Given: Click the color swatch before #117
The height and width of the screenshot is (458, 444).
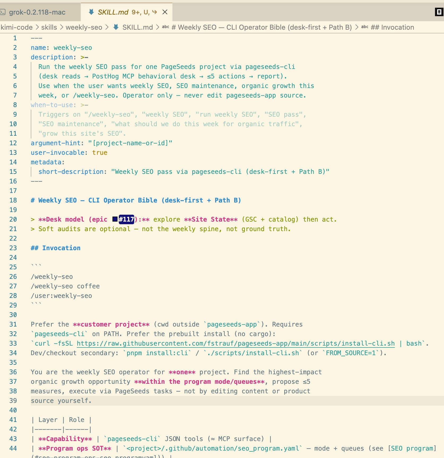Looking at the screenshot, I should pos(115,219).
